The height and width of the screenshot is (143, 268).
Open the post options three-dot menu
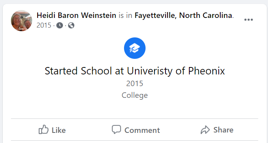[x=248, y=20]
